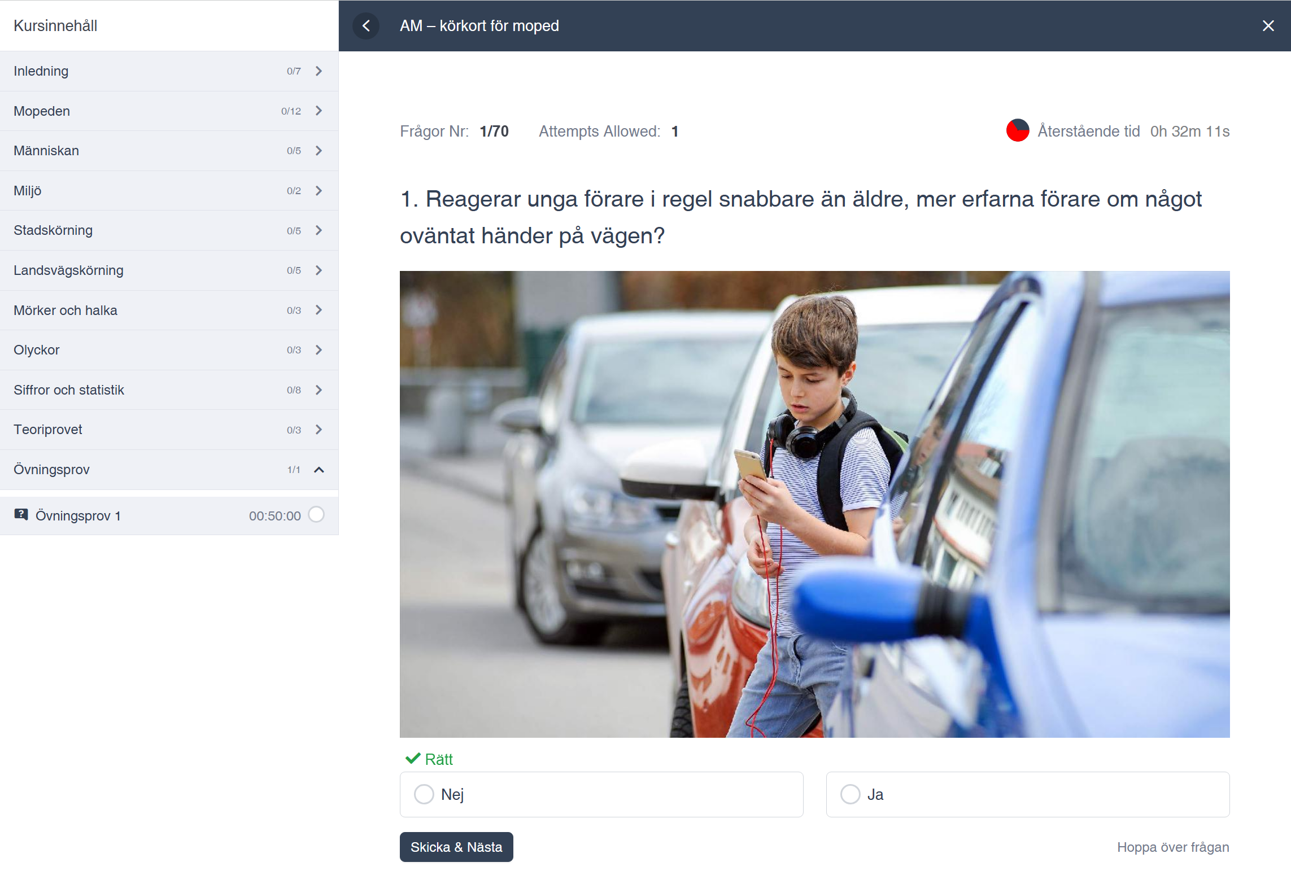Open the Miljö section label

click(x=28, y=191)
